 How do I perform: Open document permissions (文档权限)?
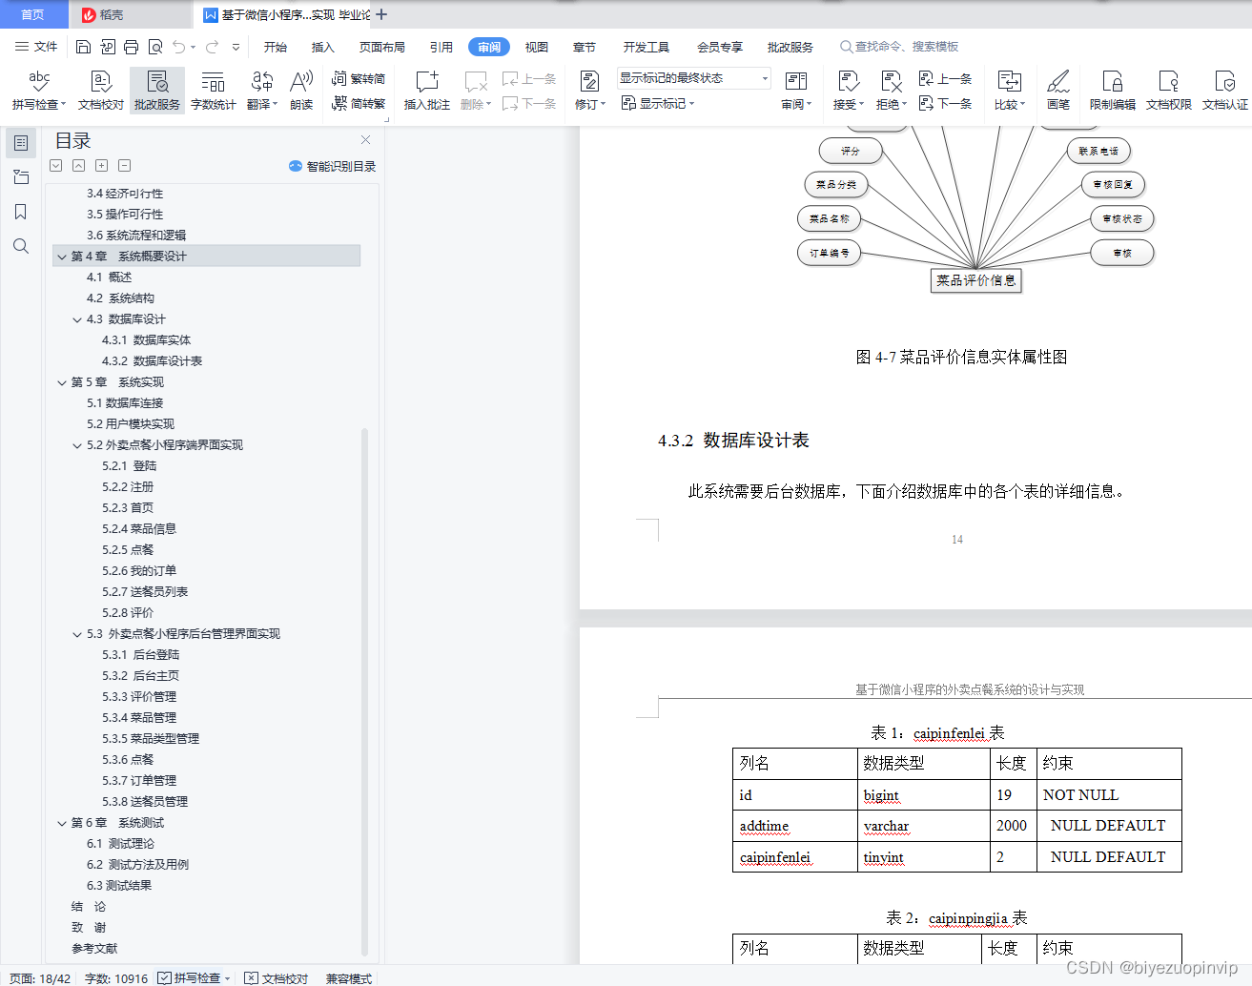click(x=1168, y=91)
